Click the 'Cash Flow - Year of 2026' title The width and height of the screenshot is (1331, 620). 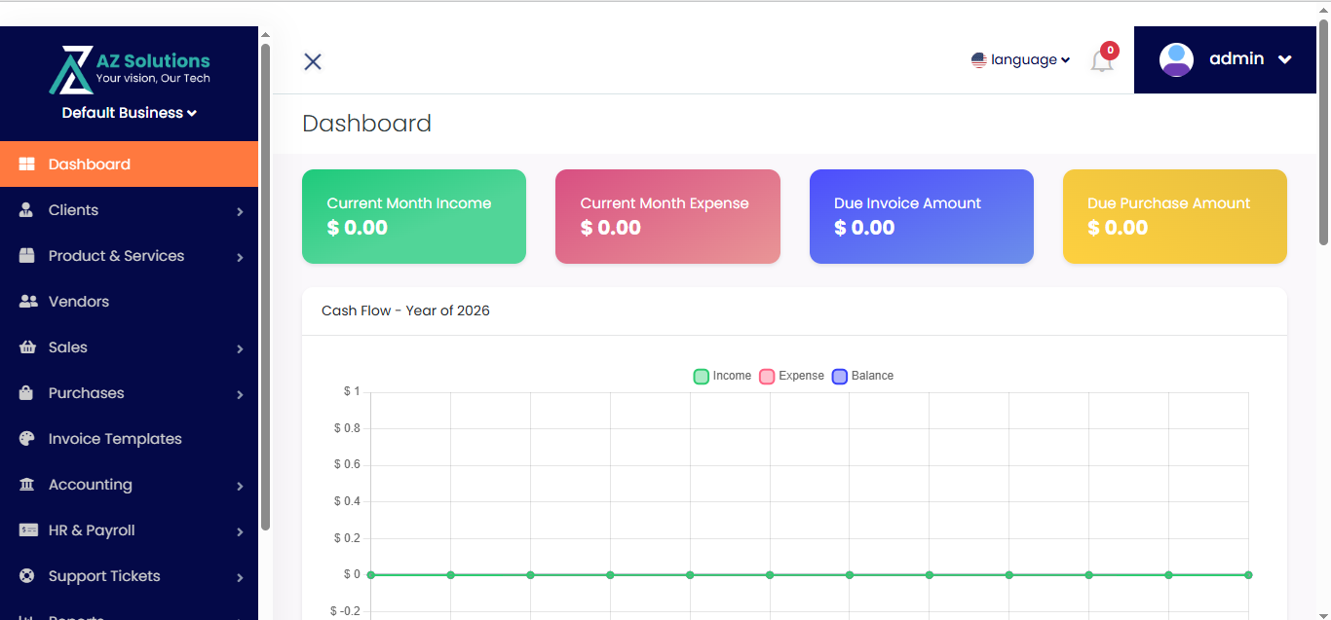click(x=405, y=310)
